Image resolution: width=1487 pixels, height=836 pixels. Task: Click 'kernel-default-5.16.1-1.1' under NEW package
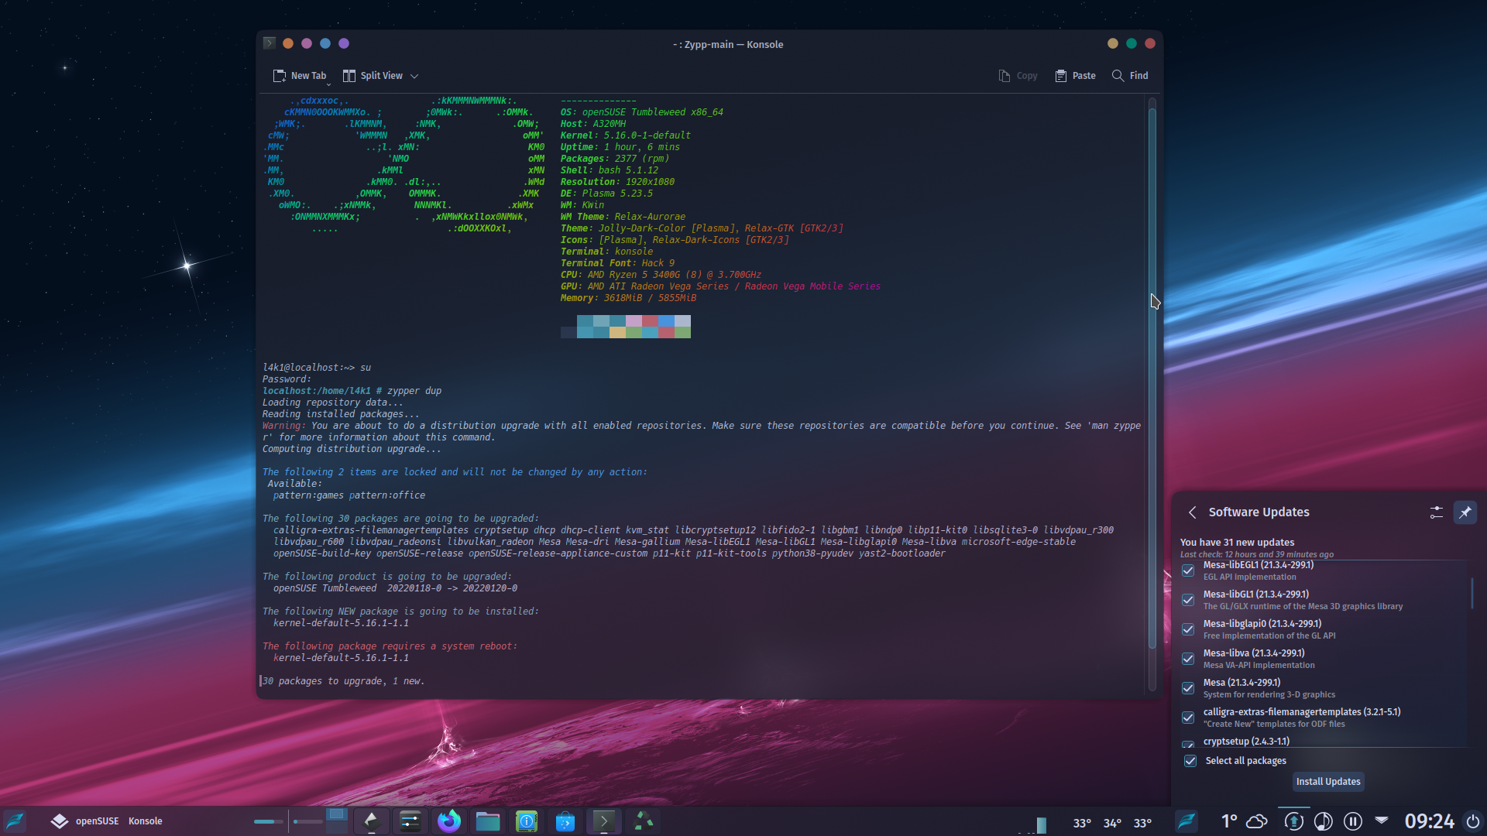[341, 623]
